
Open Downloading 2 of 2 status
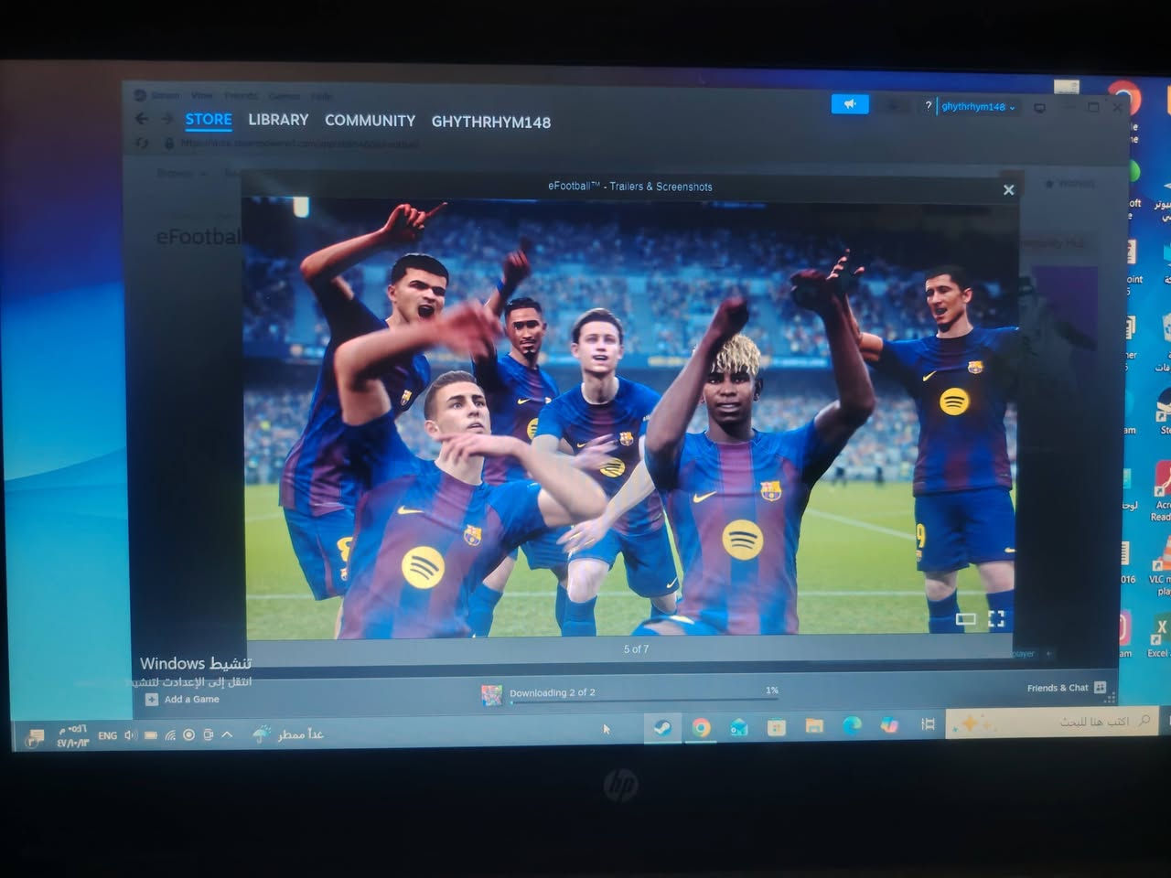(553, 692)
